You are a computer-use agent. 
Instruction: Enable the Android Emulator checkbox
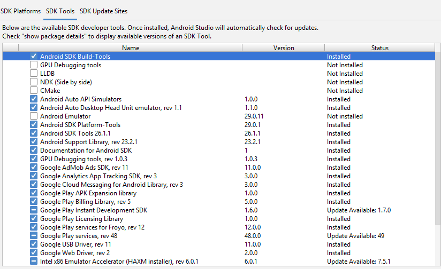[x=34, y=116]
